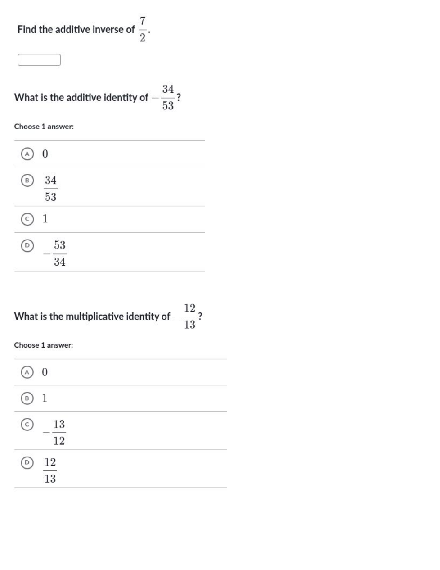Select radio B for the additive identity question
Viewport: 440px width, 570px height.
(27, 181)
